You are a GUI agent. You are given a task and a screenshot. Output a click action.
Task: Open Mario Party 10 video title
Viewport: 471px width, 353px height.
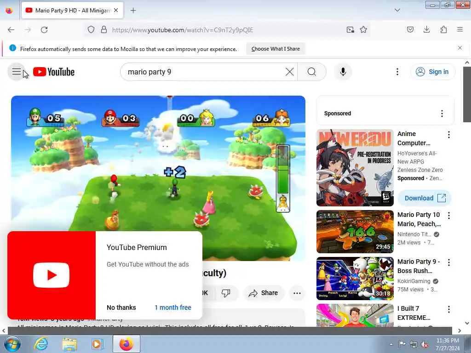(x=419, y=219)
